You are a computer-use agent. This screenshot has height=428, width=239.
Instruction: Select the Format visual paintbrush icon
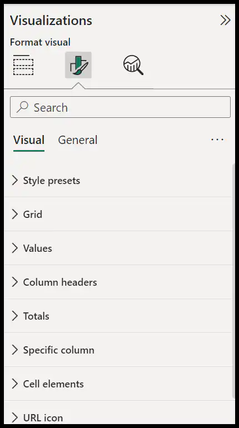(78, 65)
